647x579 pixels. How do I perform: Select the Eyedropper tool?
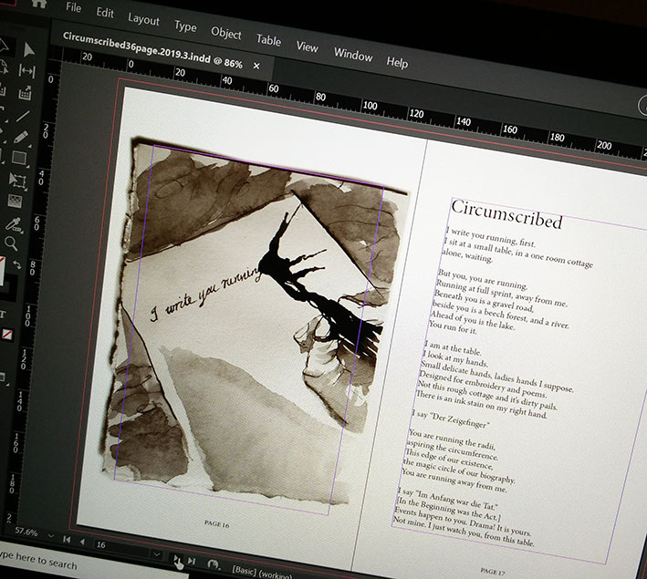(x=13, y=223)
